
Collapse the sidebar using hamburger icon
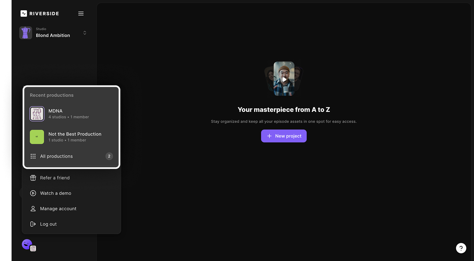pos(81,14)
